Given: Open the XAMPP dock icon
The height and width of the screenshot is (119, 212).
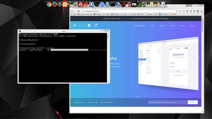Looking at the screenshot, I should 65,4.
